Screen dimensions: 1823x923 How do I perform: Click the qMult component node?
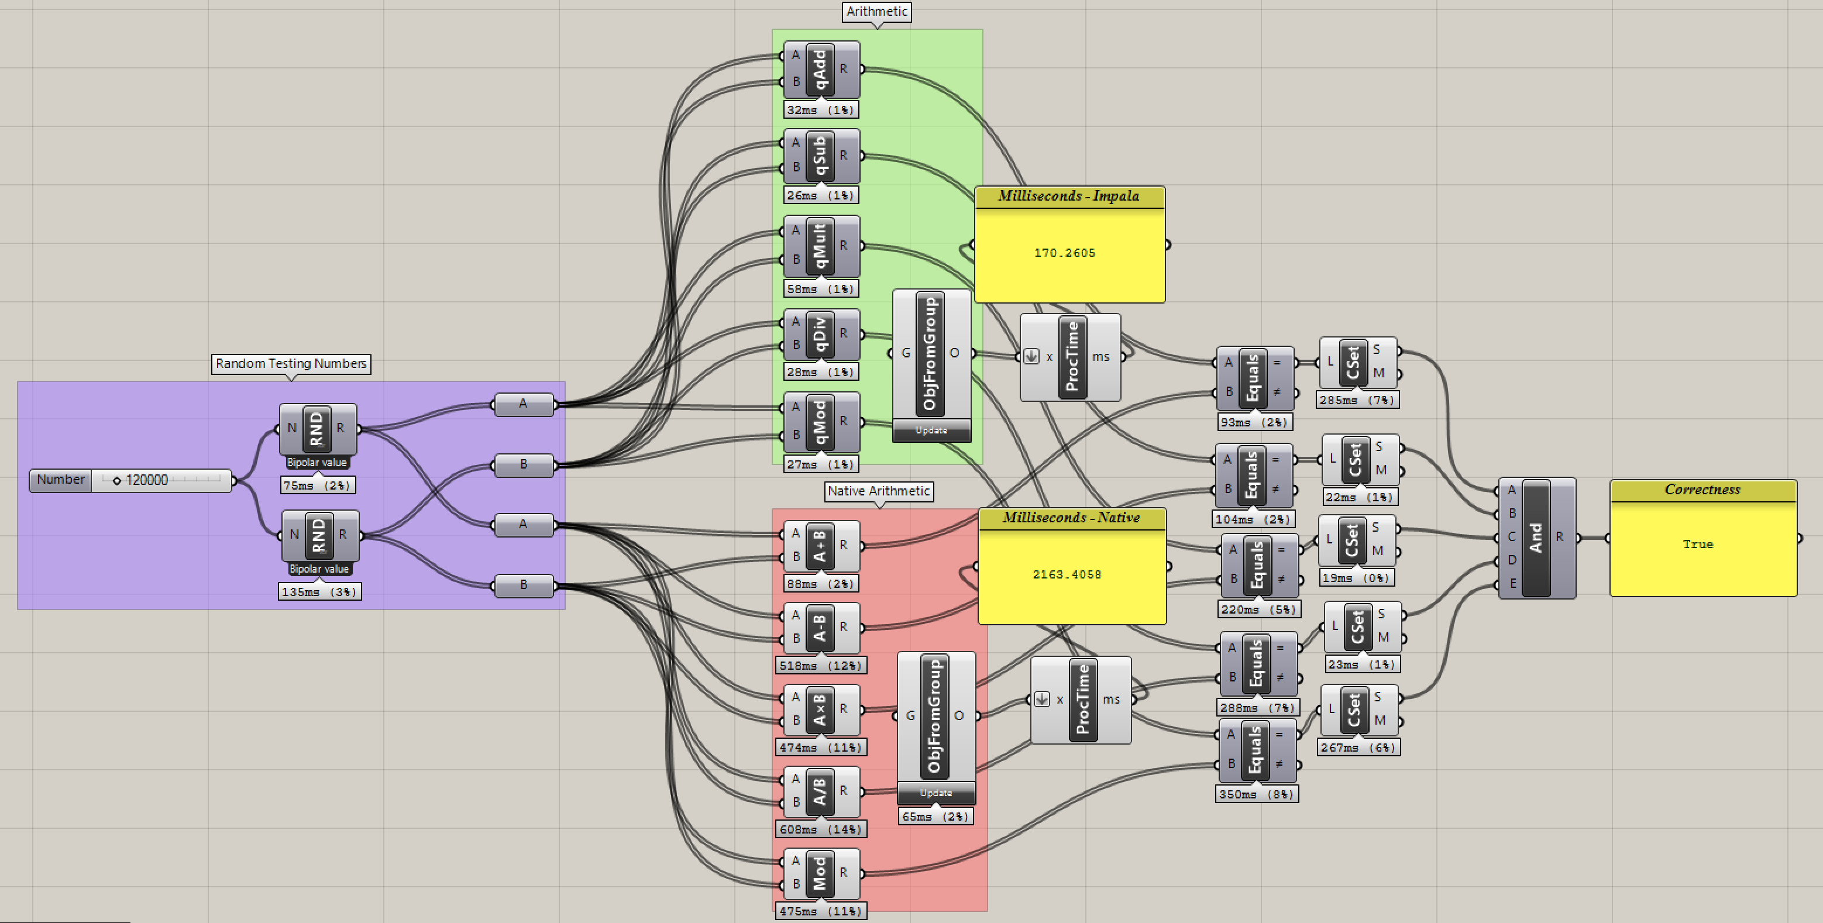pyautogui.click(x=820, y=246)
